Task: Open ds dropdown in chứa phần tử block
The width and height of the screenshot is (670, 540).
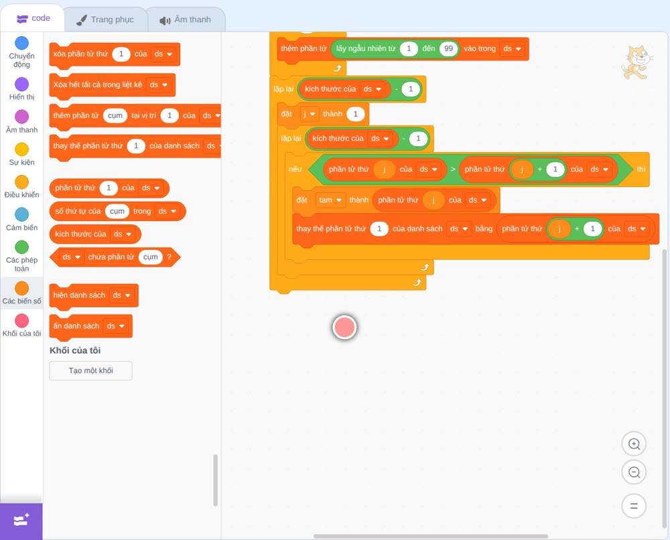Action: 72,257
